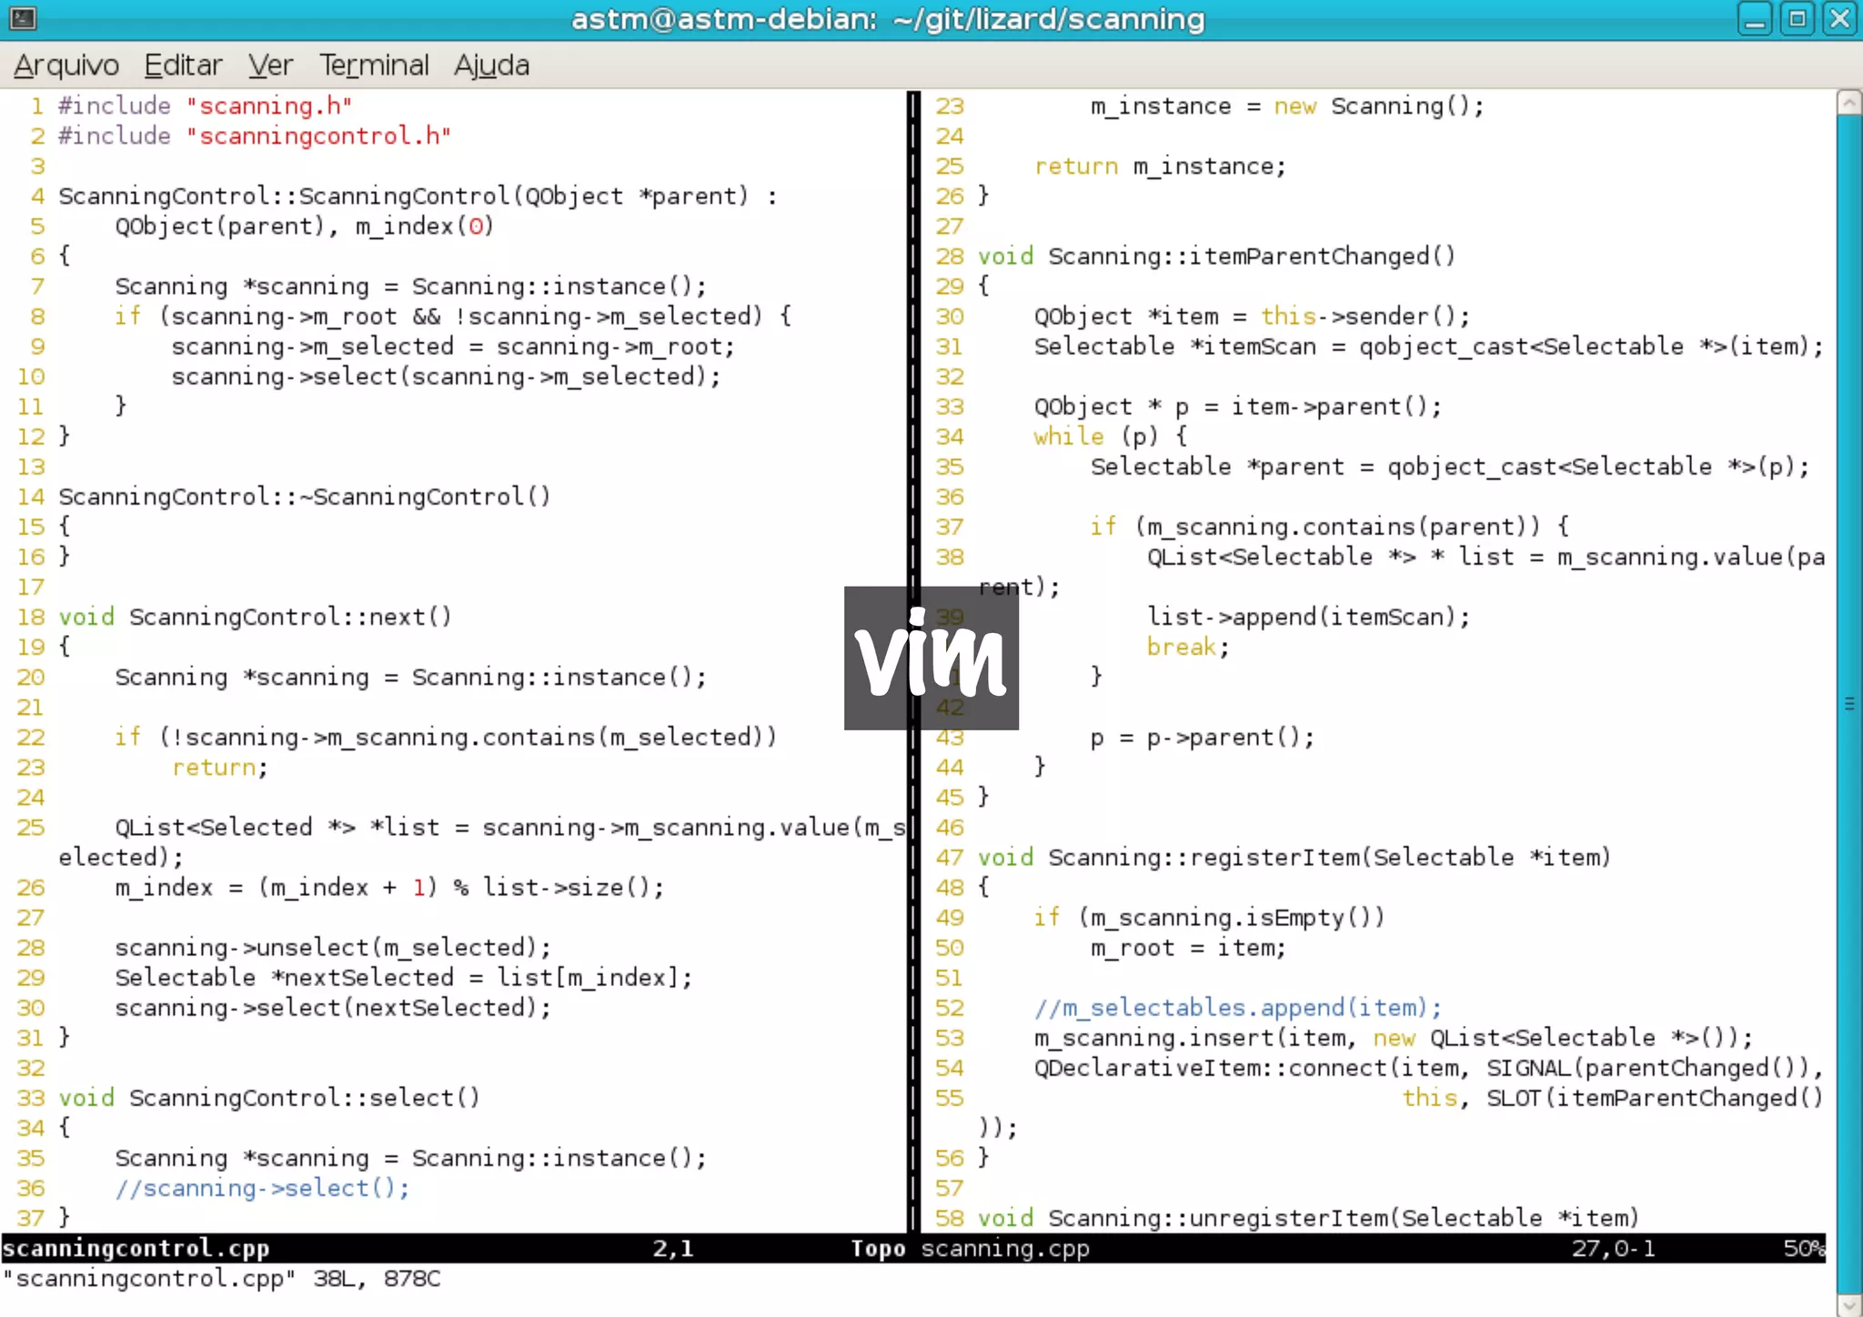Open the Ver menu
Image resolution: width=1863 pixels, height=1317 pixels.
[x=270, y=65]
